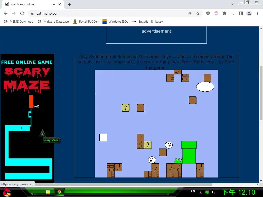Click the striped flag extension icon
The width and height of the screenshot is (263, 197).
[216, 13]
